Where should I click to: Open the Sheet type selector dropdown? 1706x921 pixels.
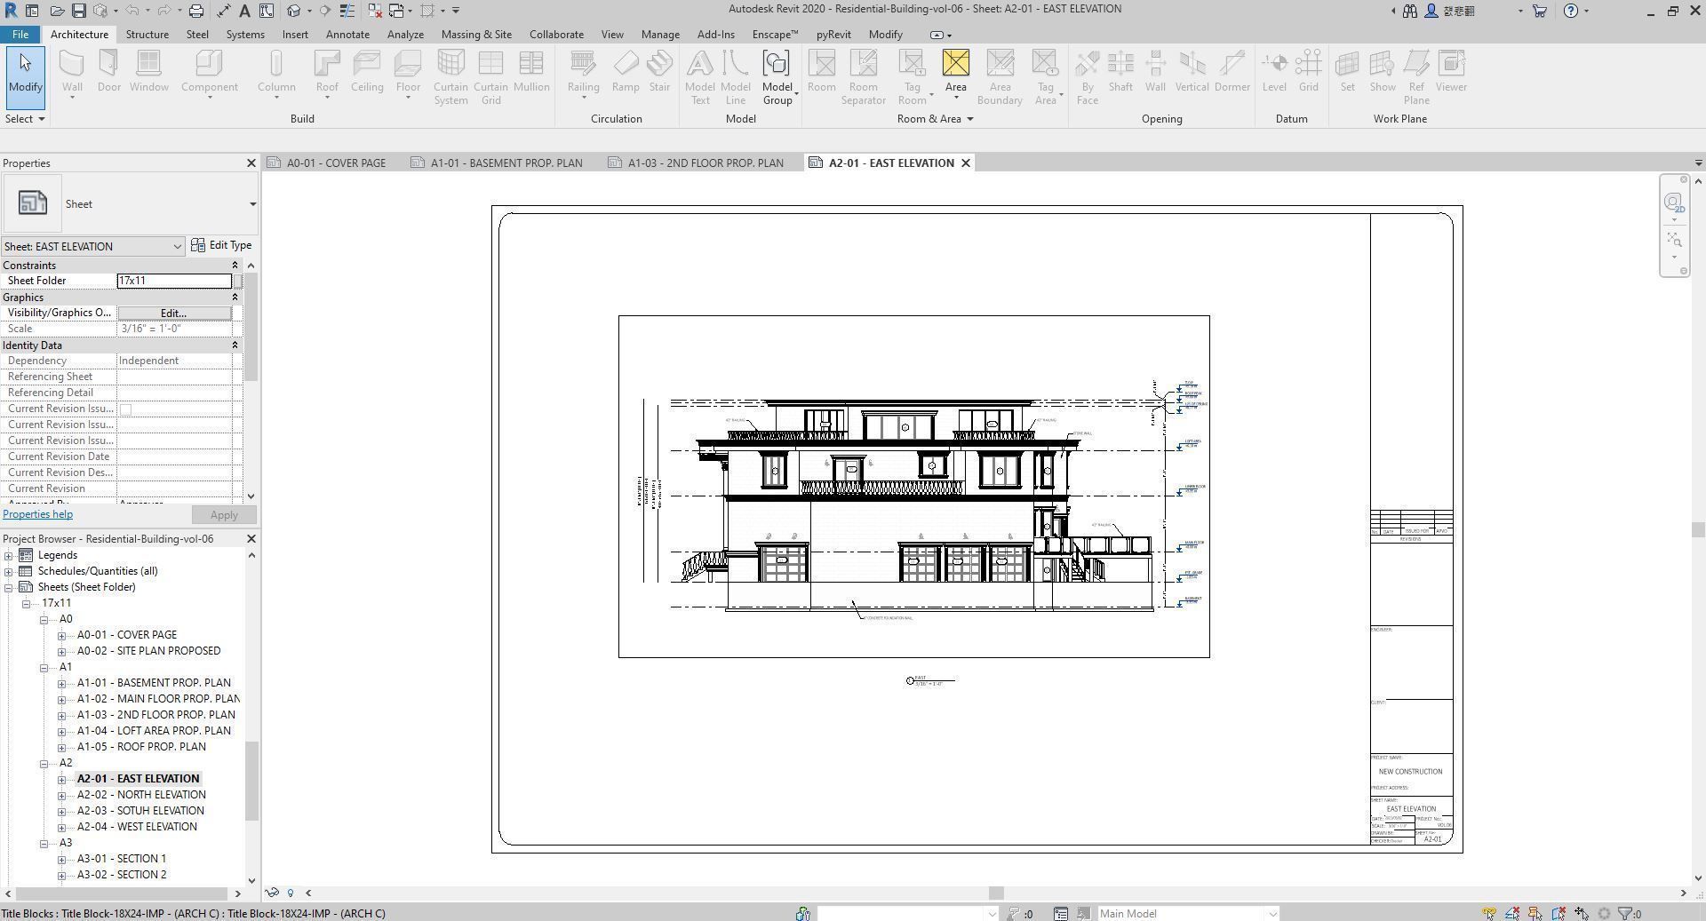[252, 204]
